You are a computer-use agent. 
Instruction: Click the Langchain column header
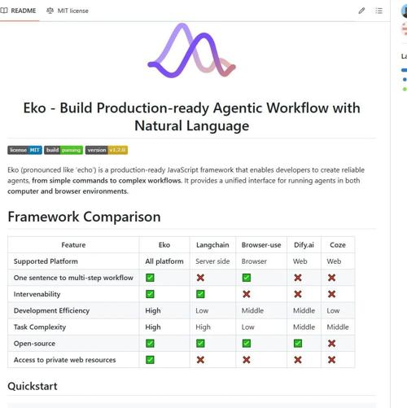212,245
